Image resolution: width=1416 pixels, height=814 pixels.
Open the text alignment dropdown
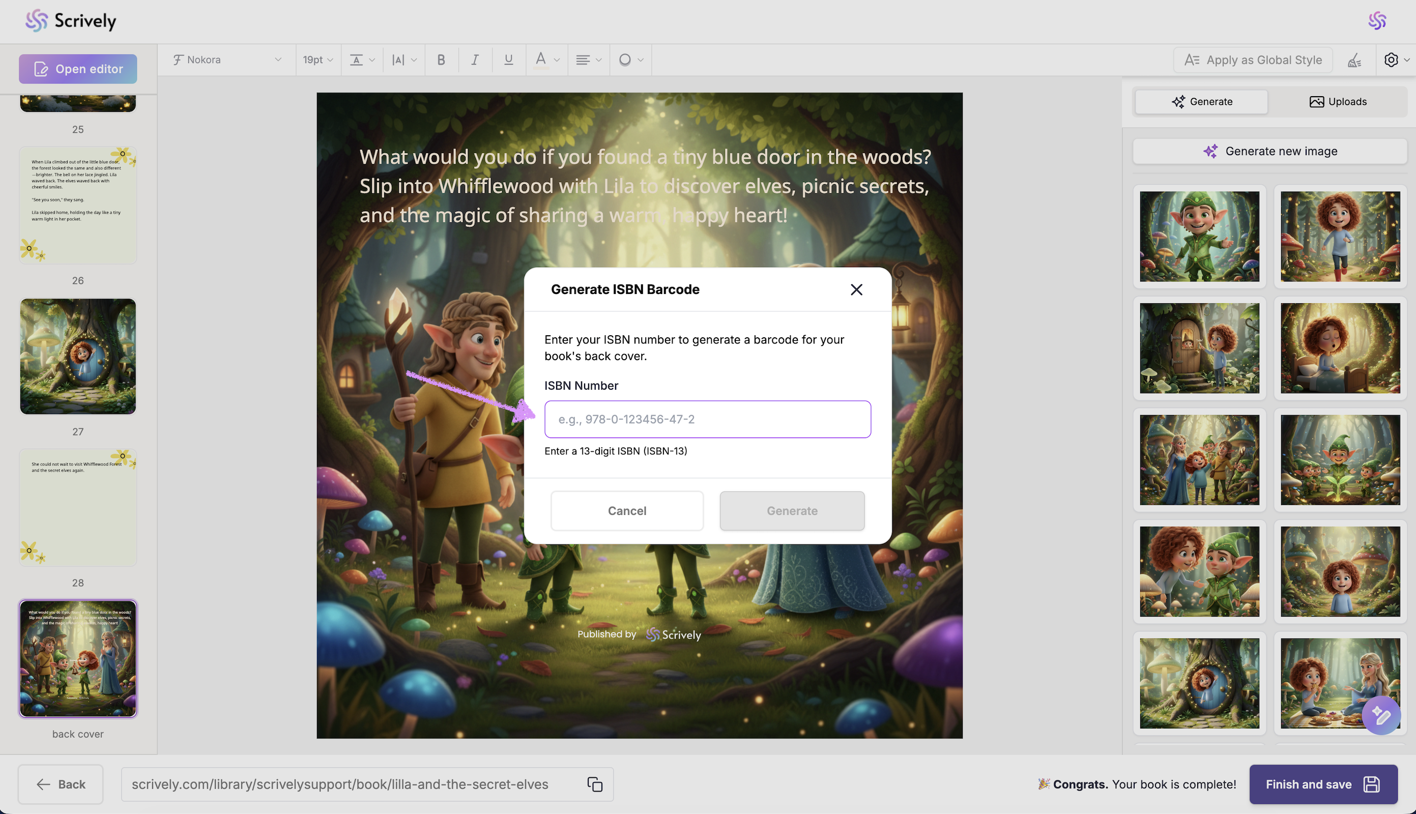588,60
